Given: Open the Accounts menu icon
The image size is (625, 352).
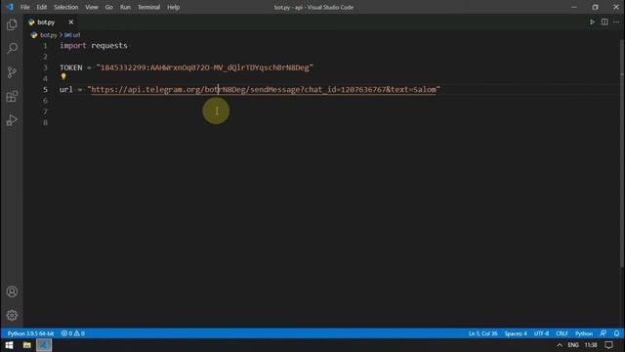Looking at the screenshot, I should tap(12, 291).
